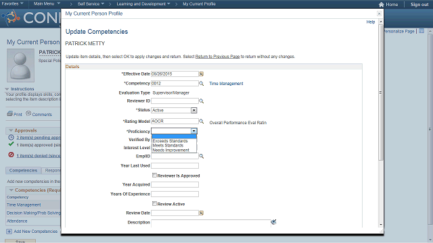Image resolution: width=433 pixels, height=243 pixels.
Task: Click the Sign out link
Action: pyautogui.click(x=419, y=5)
